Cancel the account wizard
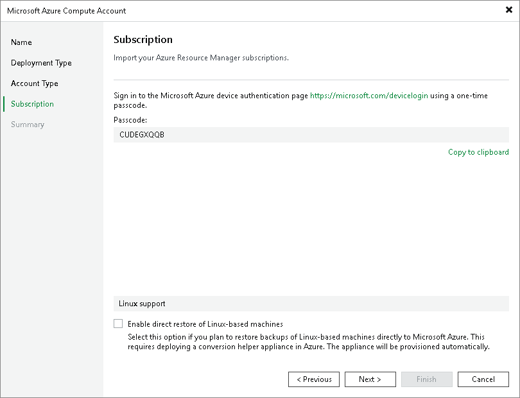The width and height of the screenshot is (520, 398). pyautogui.click(x=483, y=379)
